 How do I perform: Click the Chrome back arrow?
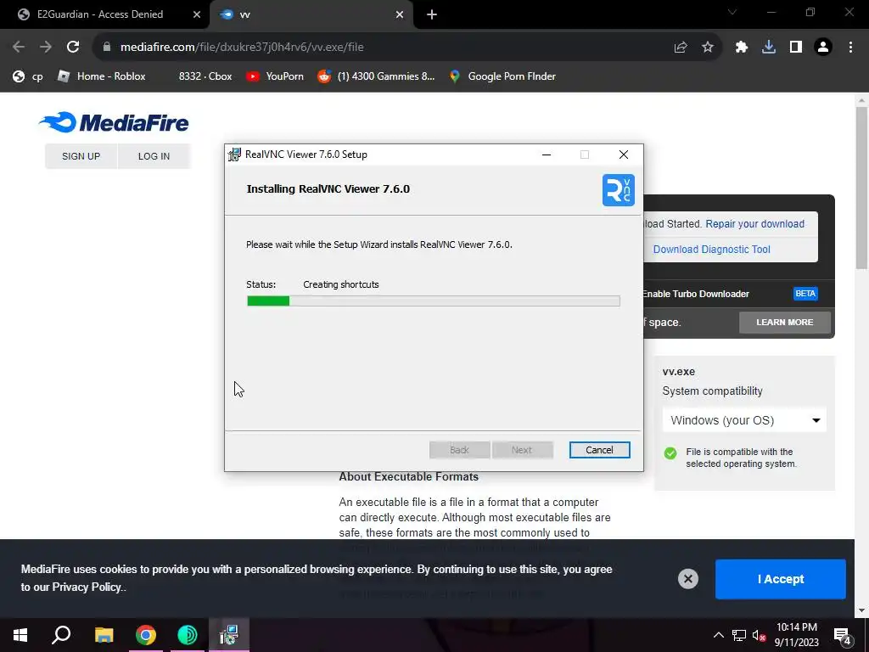[x=19, y=48]
